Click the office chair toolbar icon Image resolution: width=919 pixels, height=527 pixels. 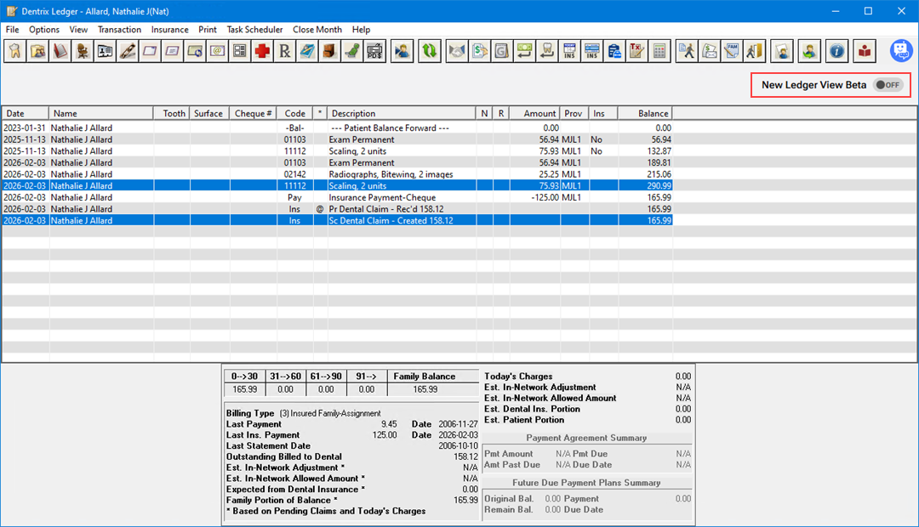(x=83, y=51)
